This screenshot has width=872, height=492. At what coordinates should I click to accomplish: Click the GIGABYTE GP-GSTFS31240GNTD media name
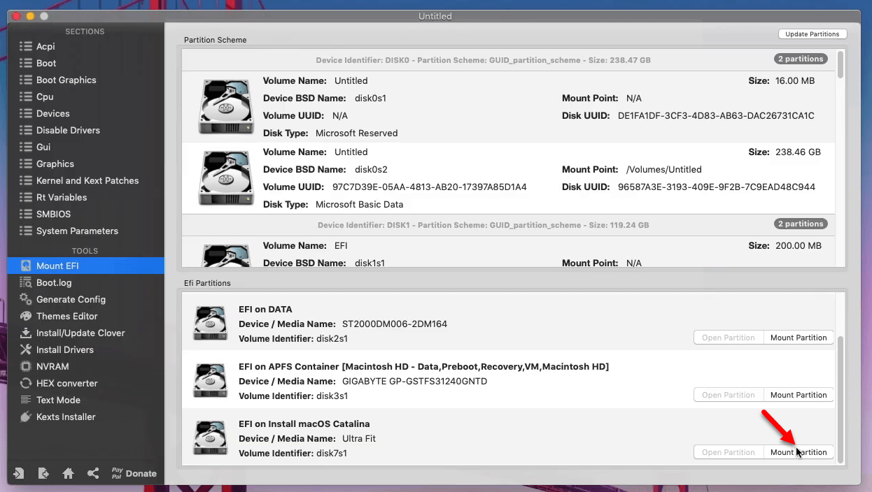click(414, 382)
